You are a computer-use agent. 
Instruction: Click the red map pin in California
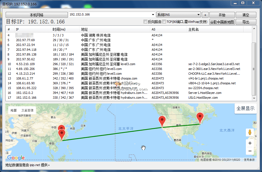pos(162,121)
